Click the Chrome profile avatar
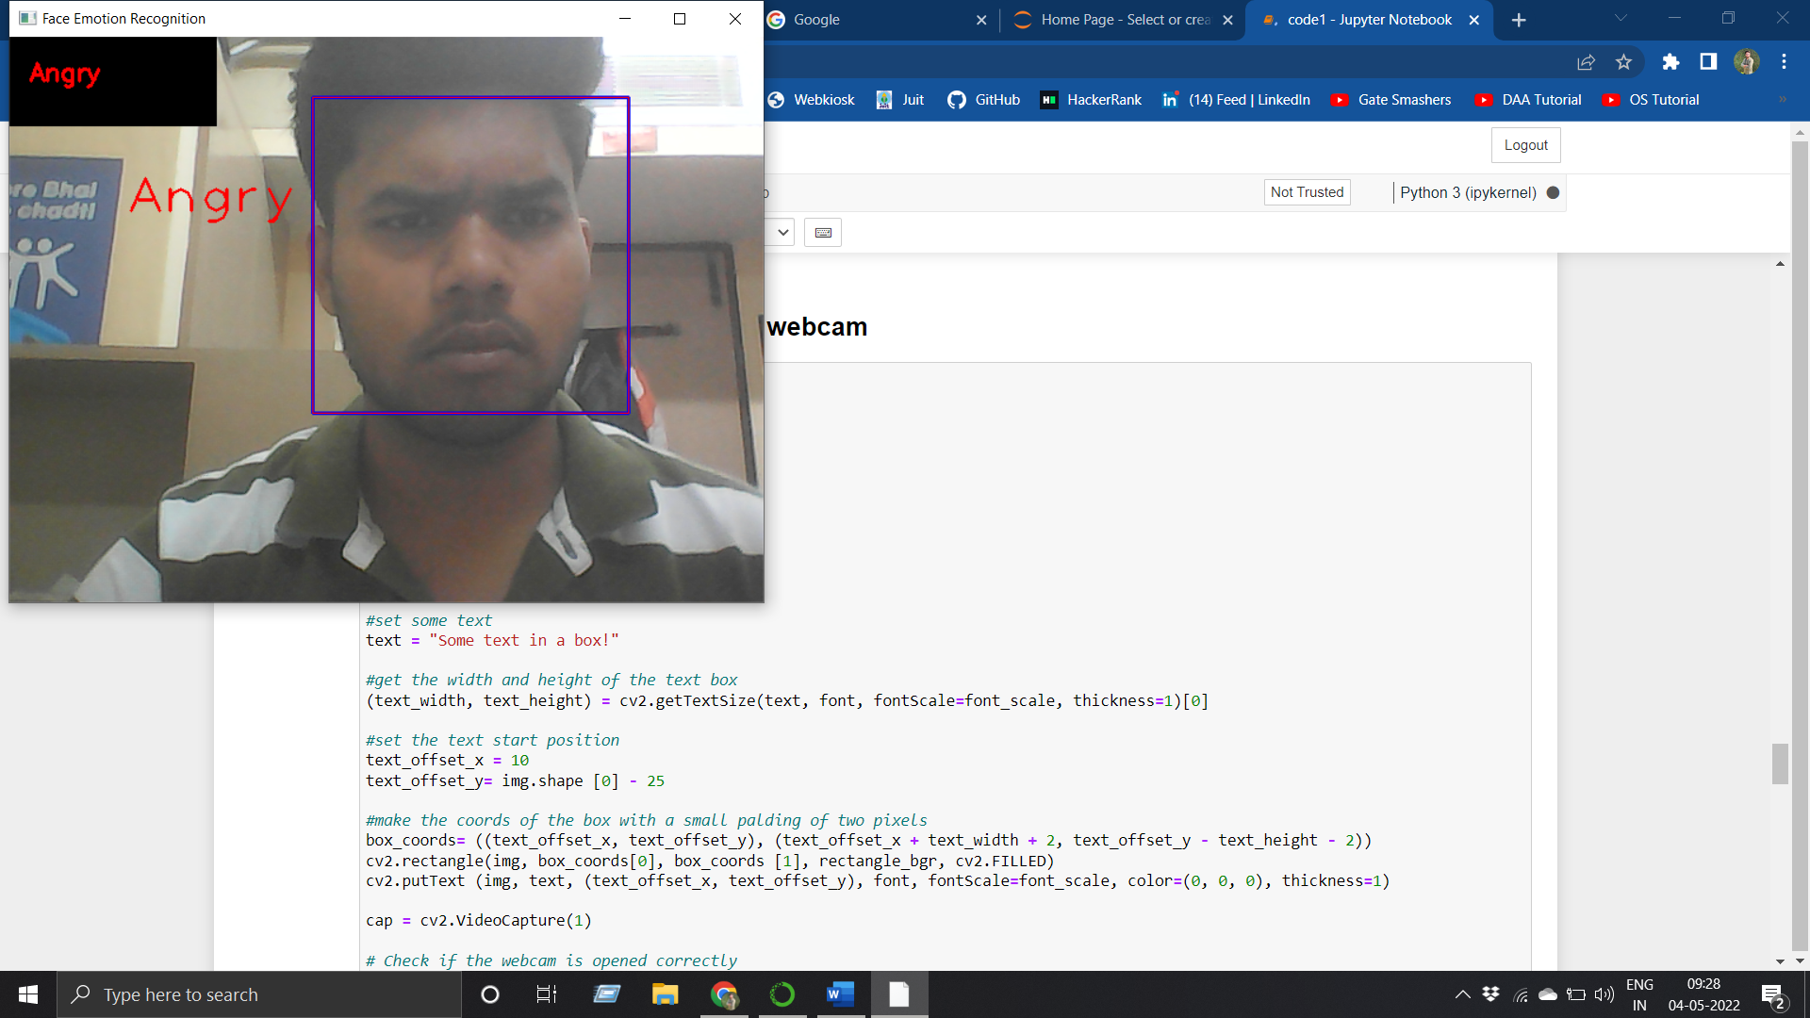This screenshot has height=1018, width=1810. tap(1747, 62)
